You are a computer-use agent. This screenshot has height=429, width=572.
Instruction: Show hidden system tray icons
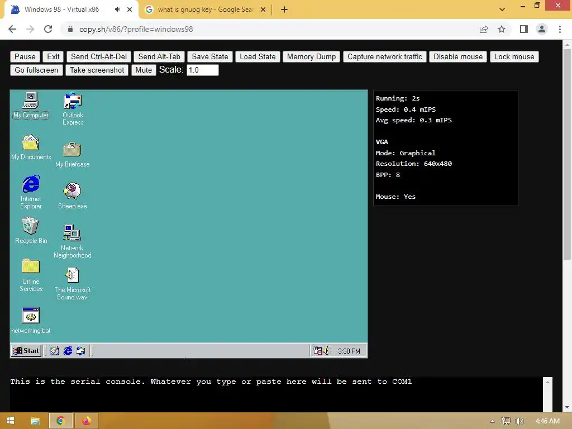click(492, 421)
